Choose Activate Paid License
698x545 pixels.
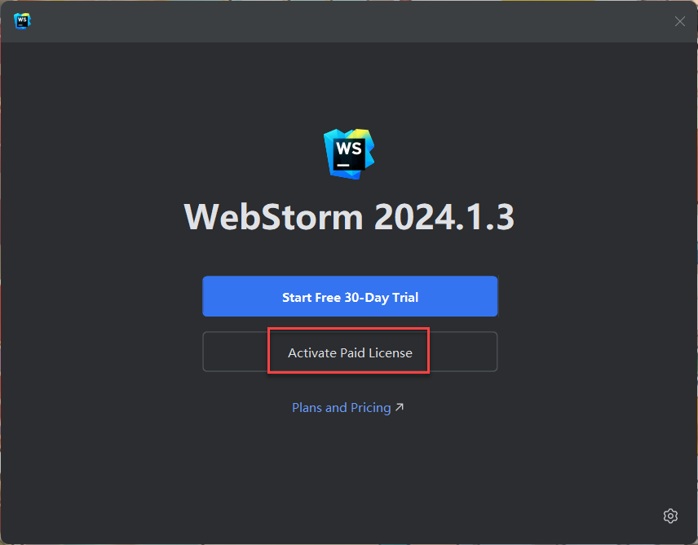click(350, 352)
